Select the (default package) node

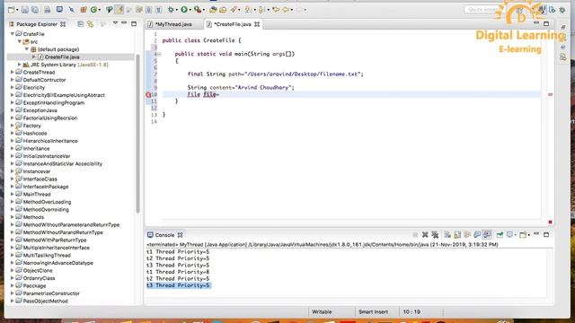[x=57, y=49]
